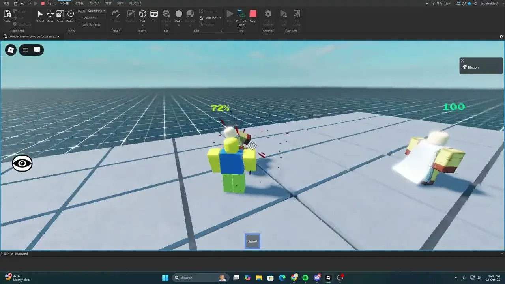The height and width of the screenshot is (284, 505).
Task: Click the Duplicate clipboard button
Action: (x=22, y=24)
